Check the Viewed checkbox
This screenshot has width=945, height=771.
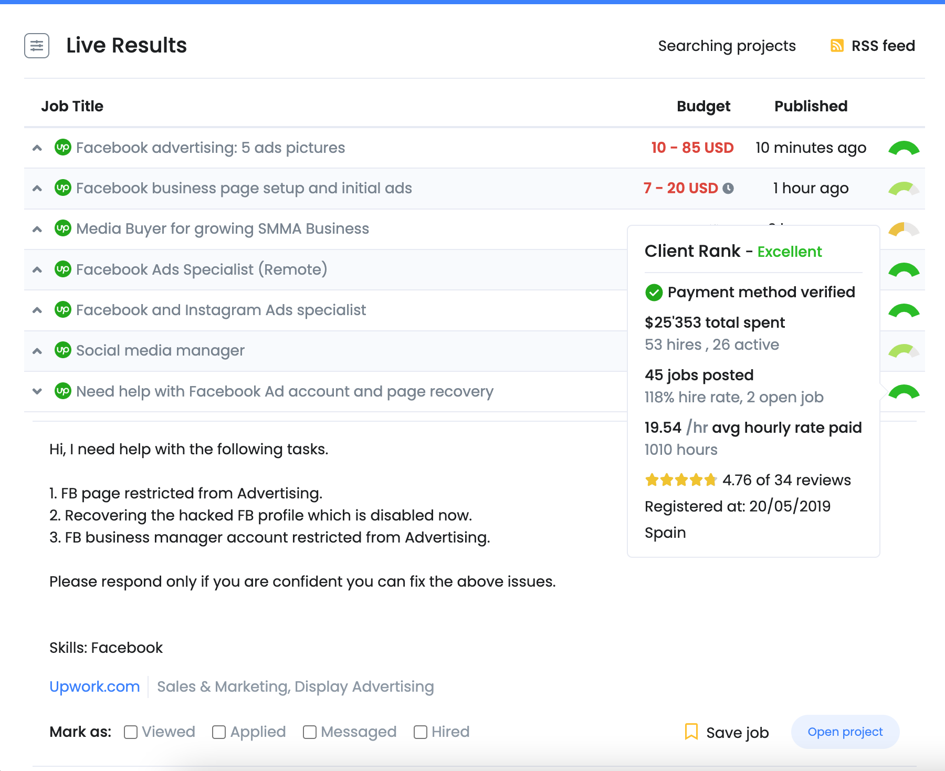pos(131,732)
